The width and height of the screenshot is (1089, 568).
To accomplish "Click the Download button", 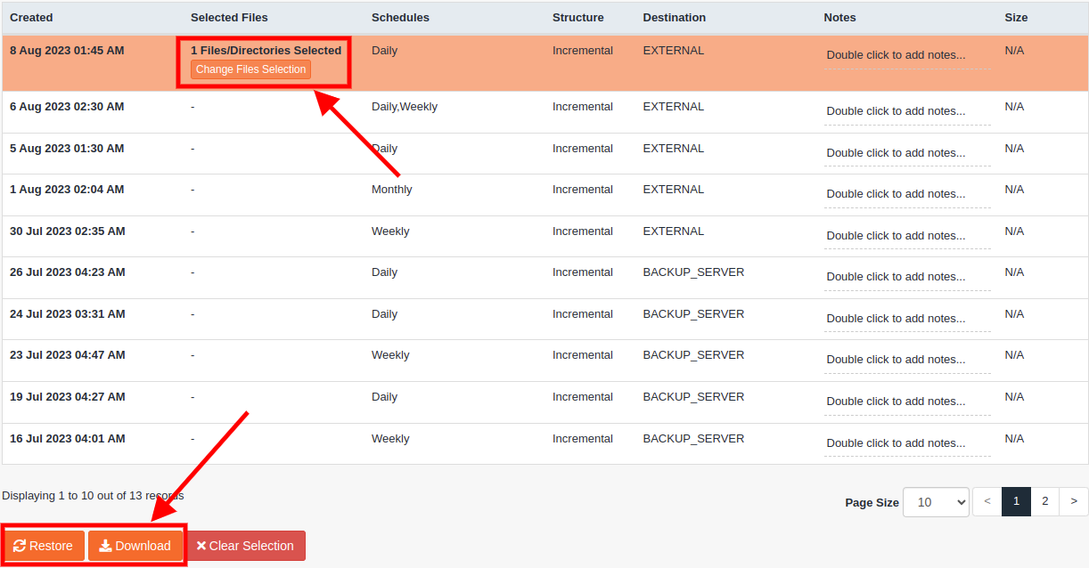I will pos(135,546).
